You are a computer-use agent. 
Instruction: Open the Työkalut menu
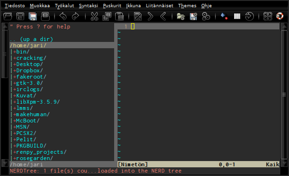pos(65,6)
